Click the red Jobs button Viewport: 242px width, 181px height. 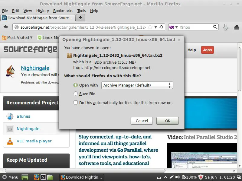pyautogui.click(x=207, y=50)
